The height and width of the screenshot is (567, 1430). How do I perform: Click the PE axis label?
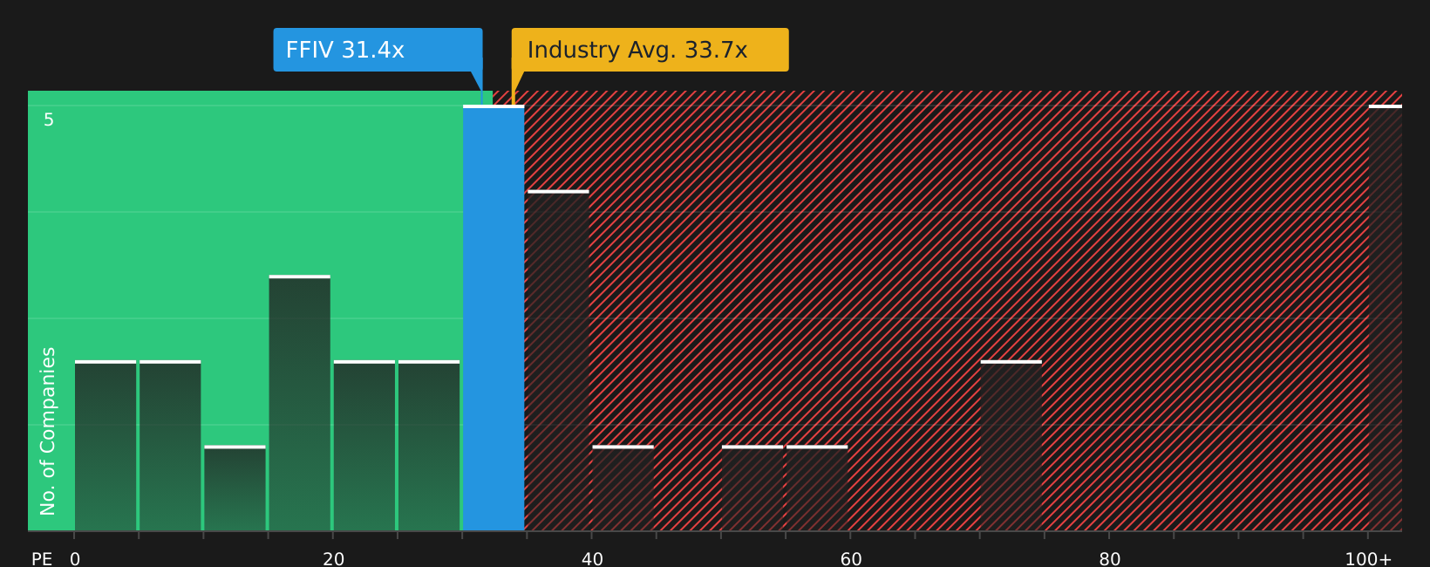click(42, 559)
